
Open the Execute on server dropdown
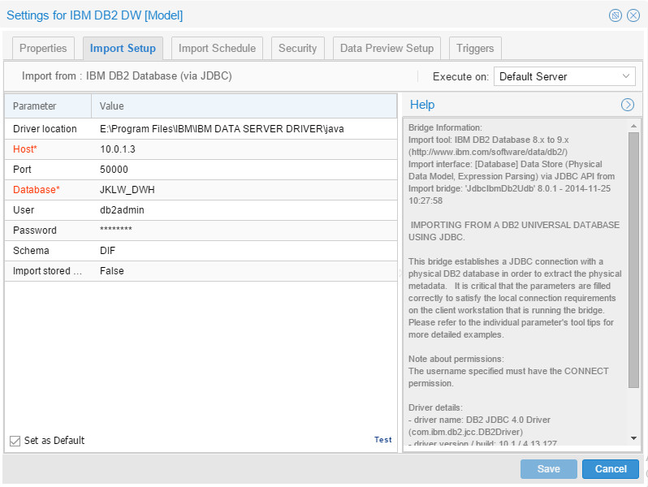564,76
